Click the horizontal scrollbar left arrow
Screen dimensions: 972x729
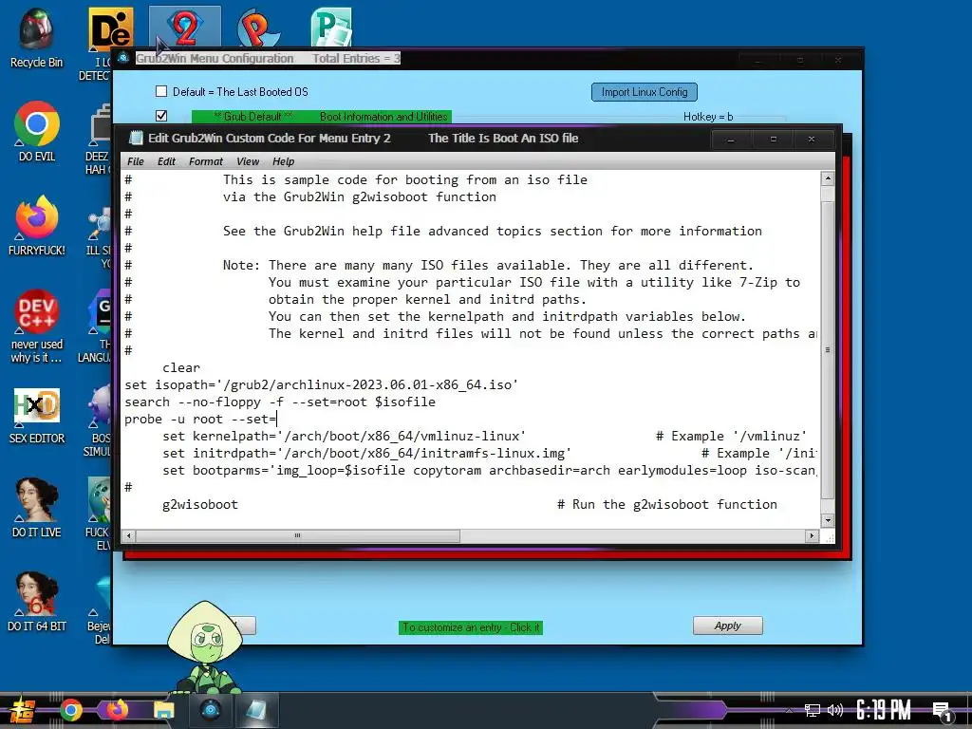pyautogui.click(x=129, y=535)
